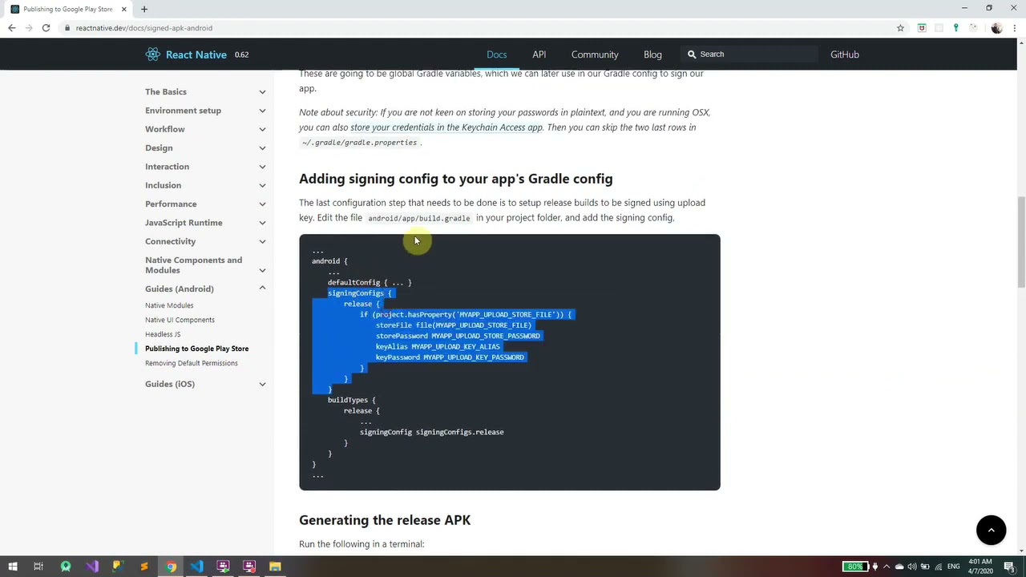This screenshot has height=577, width=1026.
Task: Open a new browser tab
Action: tap(144, 9)
